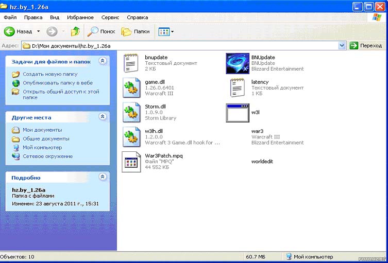The width and height of the screenshot is (388, 263).
Task: Click folder icon in address bar
Action: click(26, 46)
